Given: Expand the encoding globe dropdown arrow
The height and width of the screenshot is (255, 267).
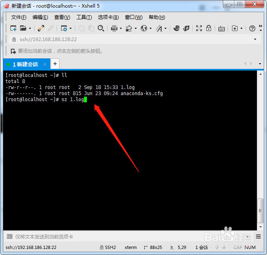Looking at the screenshot, I should click(x=150, y=28).
